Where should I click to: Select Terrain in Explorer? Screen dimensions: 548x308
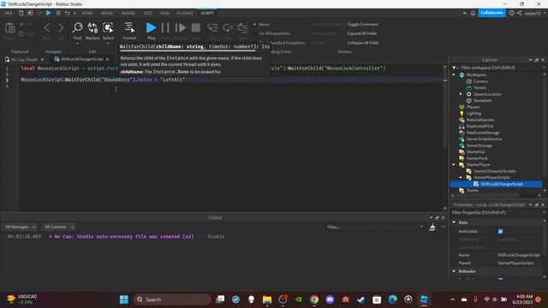(x=479, y=87)
